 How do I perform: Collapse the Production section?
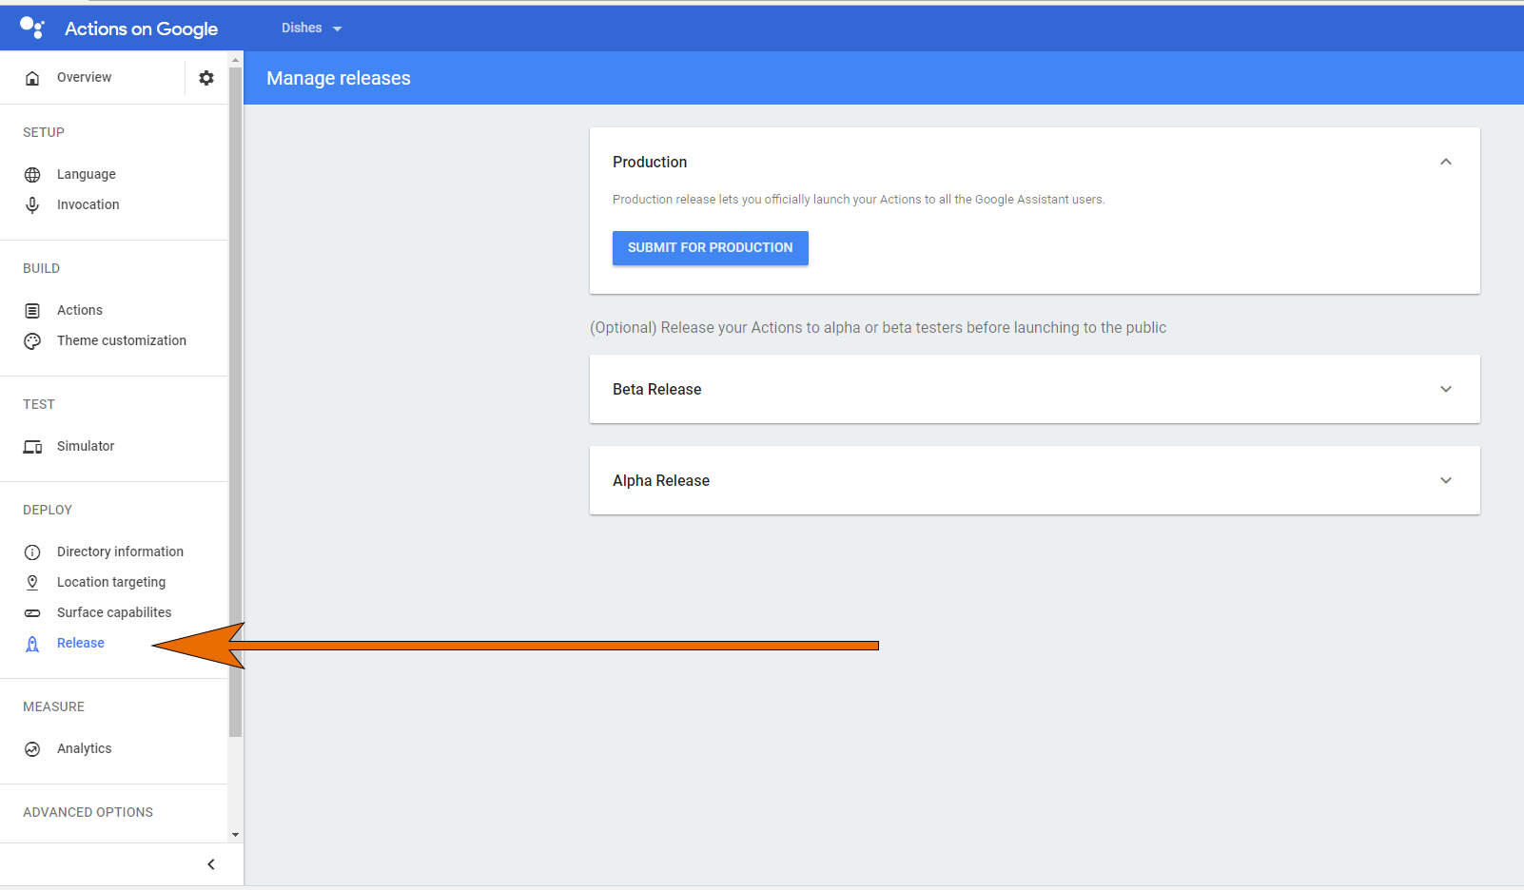click(x=1445, y=163)
